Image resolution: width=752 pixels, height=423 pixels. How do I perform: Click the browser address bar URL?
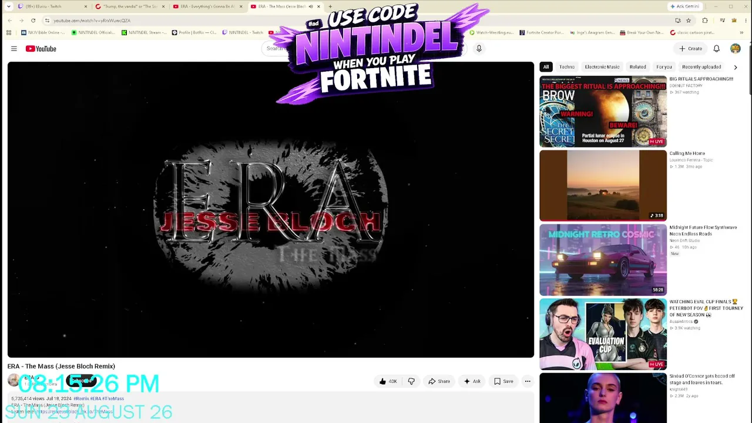point(92,21)
